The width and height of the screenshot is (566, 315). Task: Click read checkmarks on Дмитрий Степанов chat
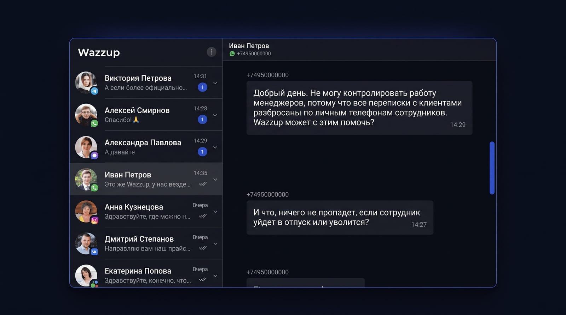coord(203,248)
